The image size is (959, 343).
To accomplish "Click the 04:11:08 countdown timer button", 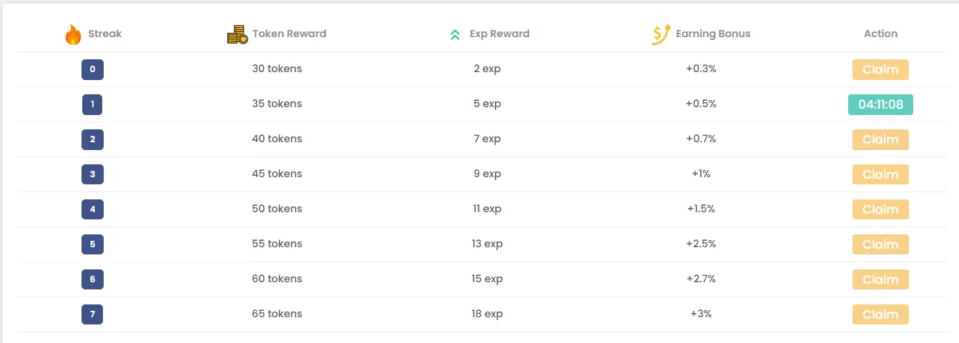I will click(x=880, y=104).
